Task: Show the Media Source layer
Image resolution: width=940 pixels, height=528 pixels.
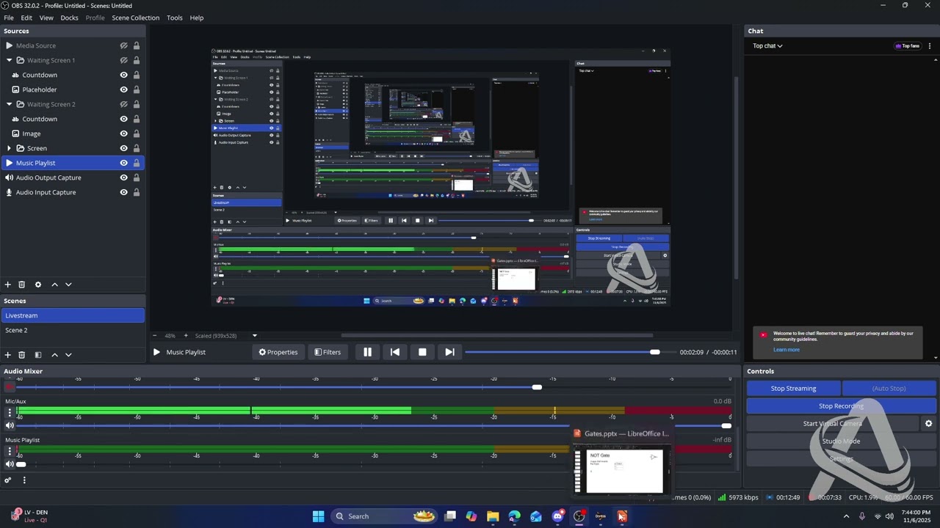Action: tap(123, 45)
